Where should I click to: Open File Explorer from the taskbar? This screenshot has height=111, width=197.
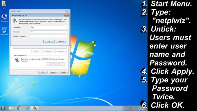[11, 108]
